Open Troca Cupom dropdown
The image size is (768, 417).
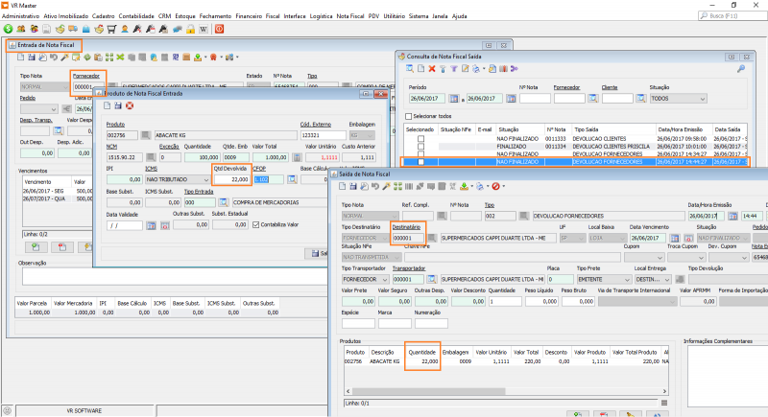[x=686, y=257]
